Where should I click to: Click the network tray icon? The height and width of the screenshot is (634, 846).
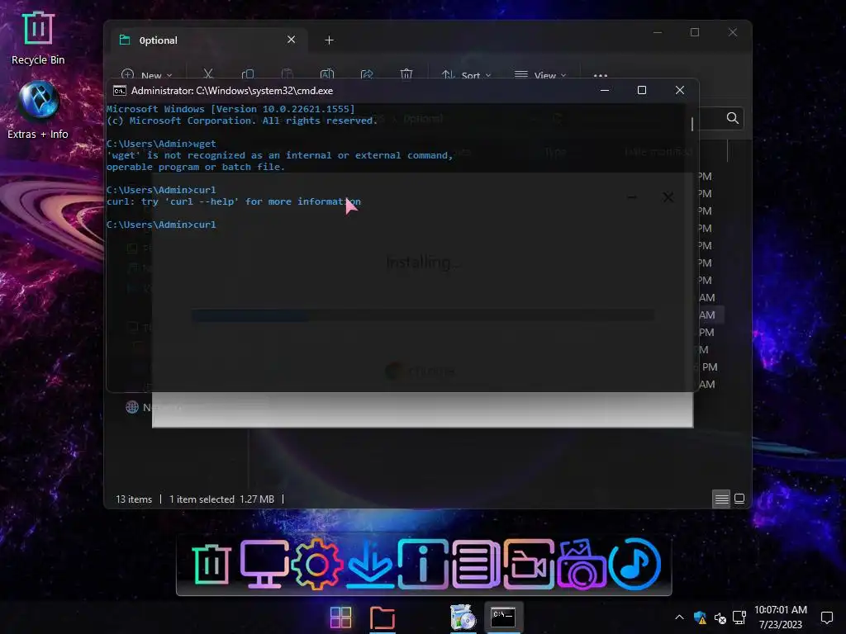tap(739, 617)
